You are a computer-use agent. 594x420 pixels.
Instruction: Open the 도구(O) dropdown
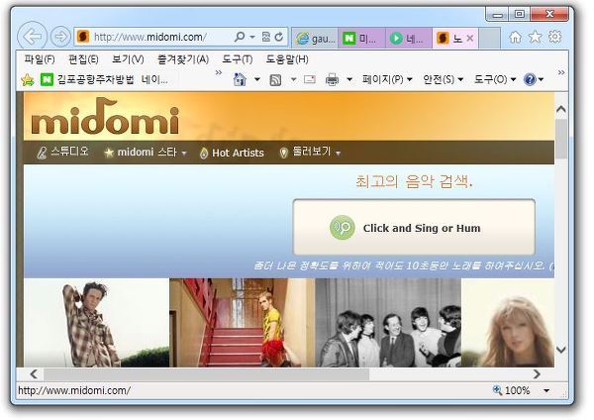tap(495, 79)
